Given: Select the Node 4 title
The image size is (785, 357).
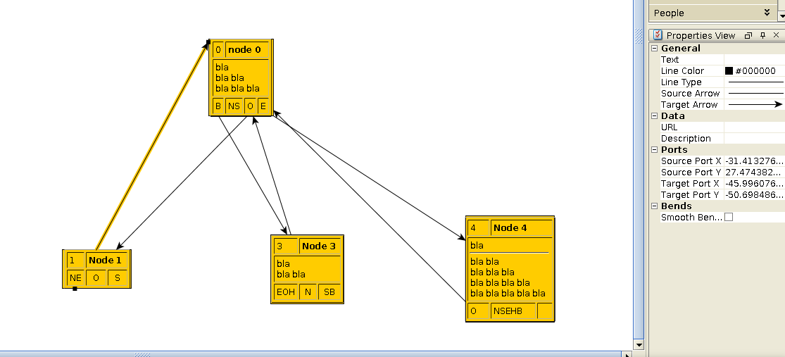Looking at the screenshot, I should pyautogui.click(x=510, y=228).
